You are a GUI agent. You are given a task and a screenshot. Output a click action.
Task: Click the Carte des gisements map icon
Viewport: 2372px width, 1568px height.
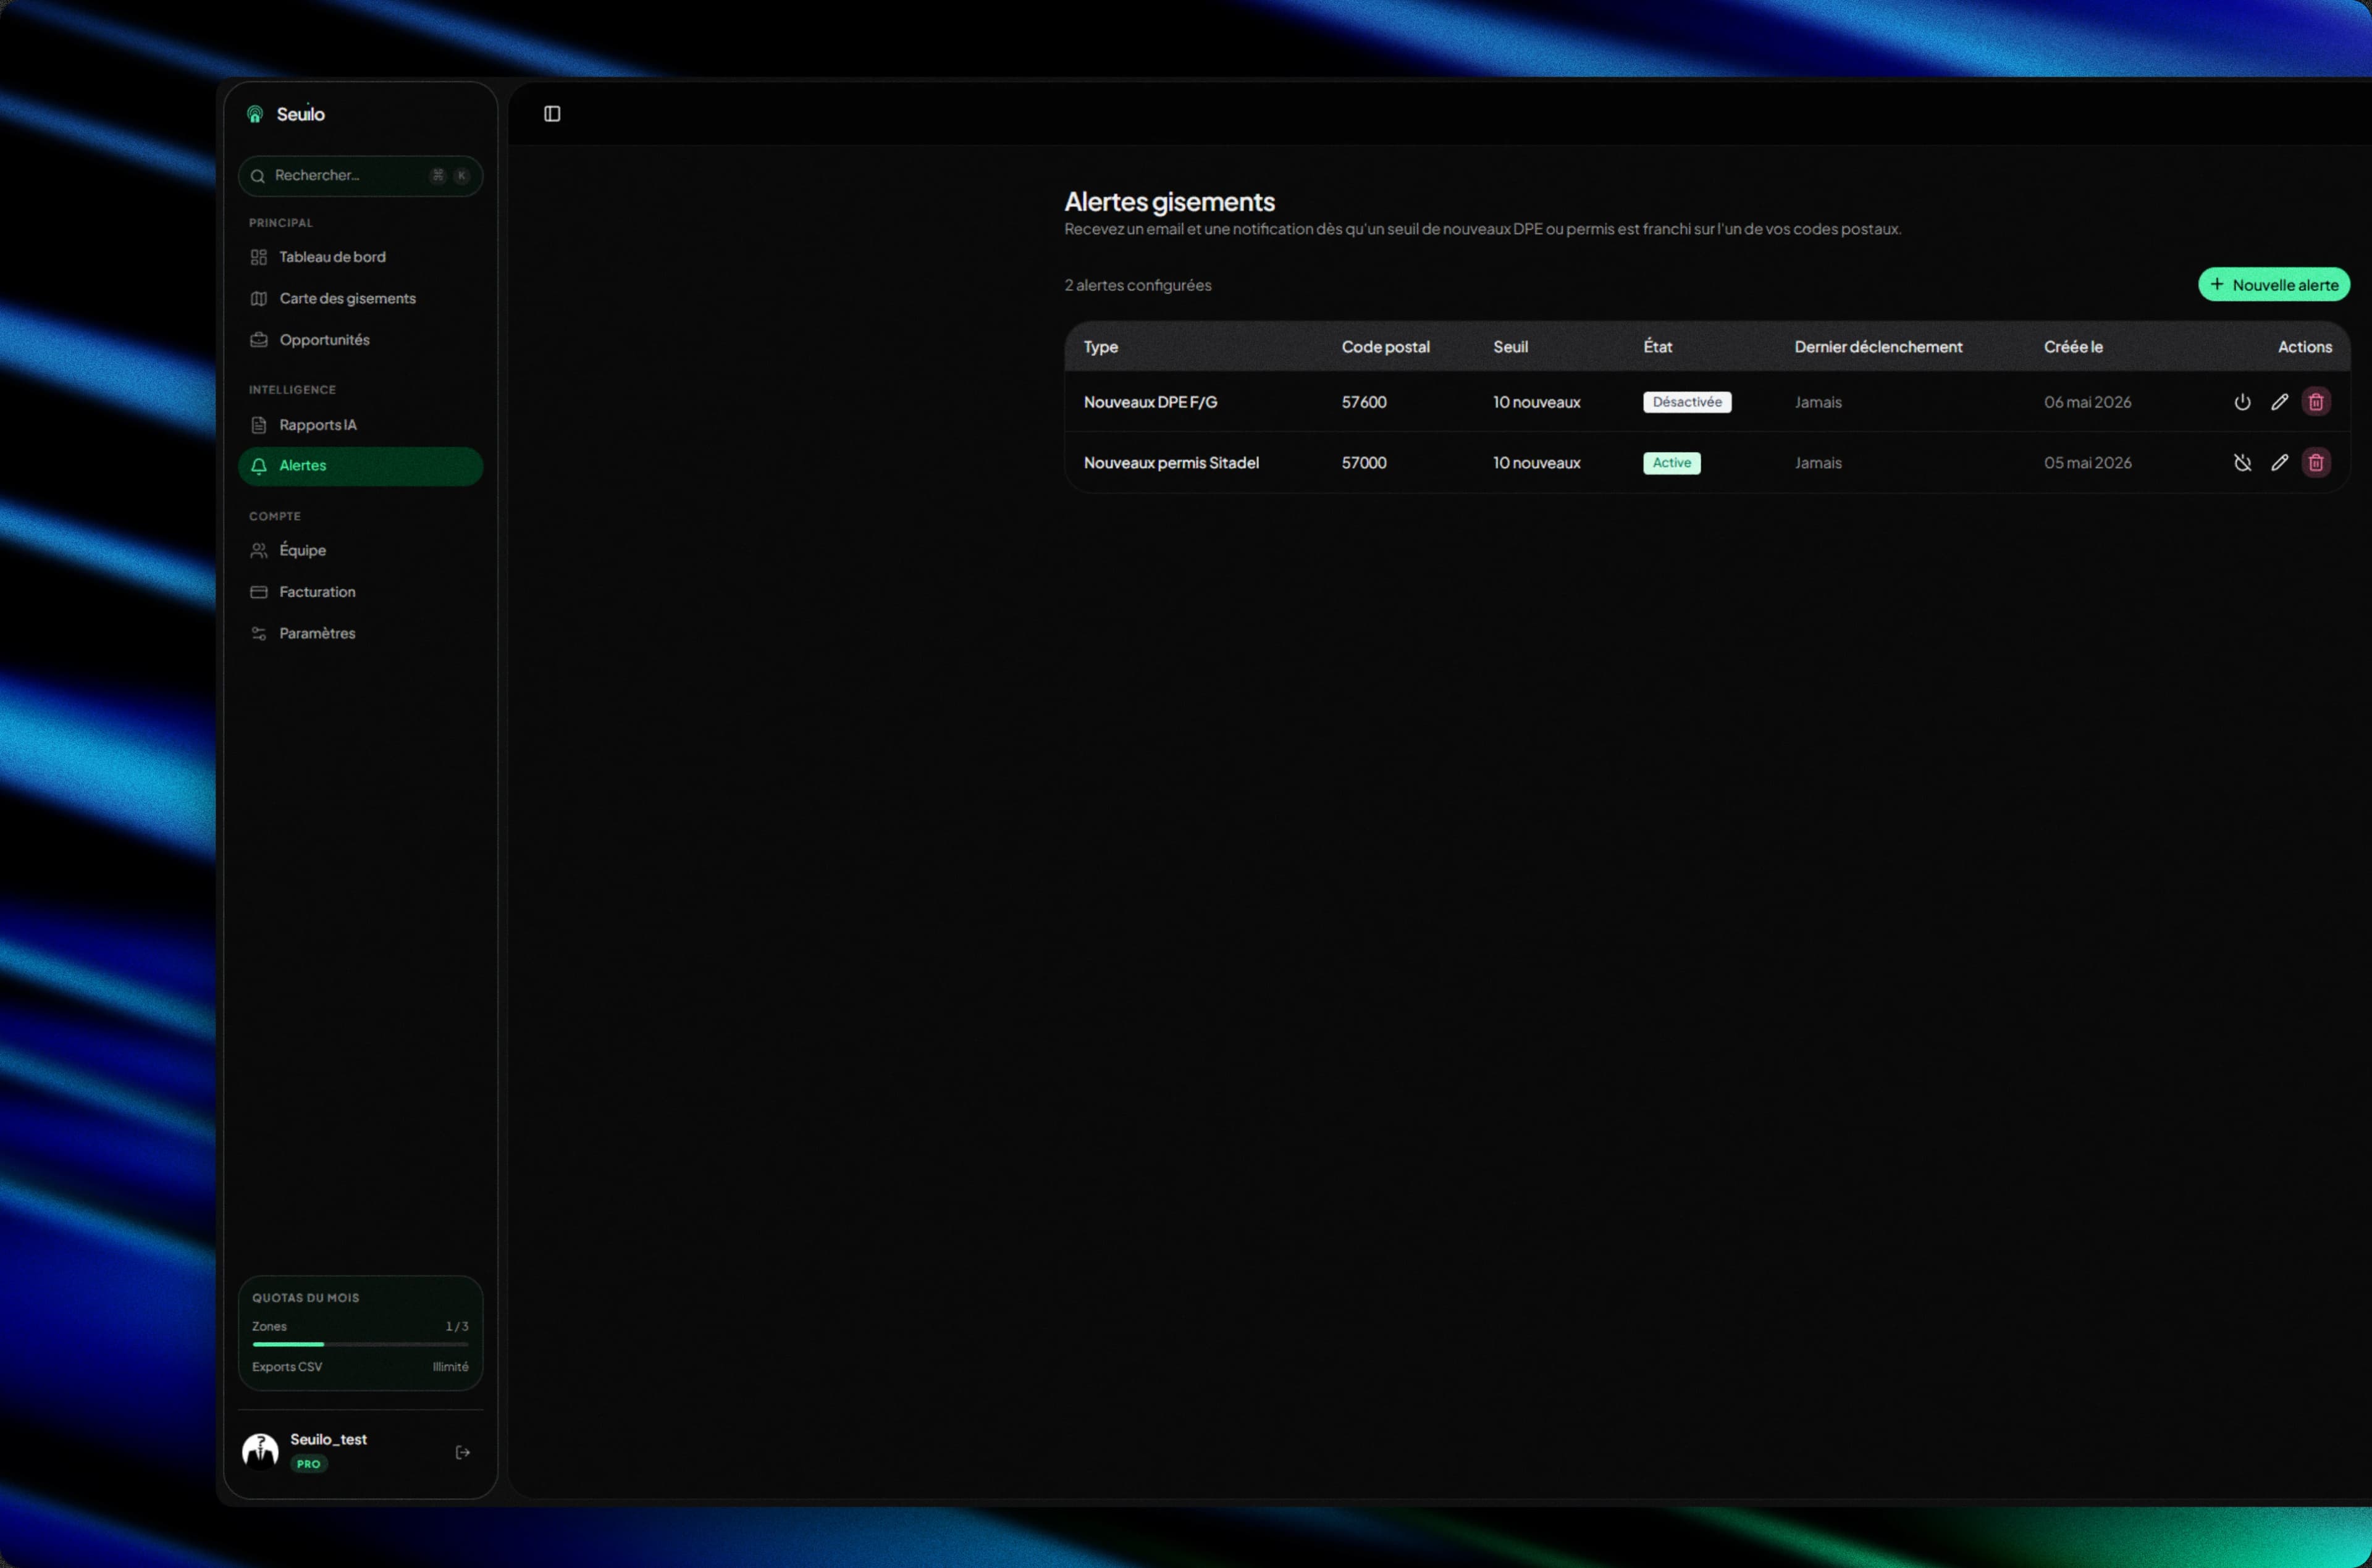tap(259, 299)
